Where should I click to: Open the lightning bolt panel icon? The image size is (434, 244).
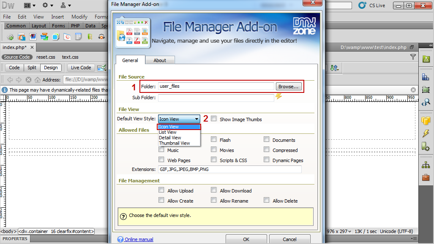coord(426,133)
